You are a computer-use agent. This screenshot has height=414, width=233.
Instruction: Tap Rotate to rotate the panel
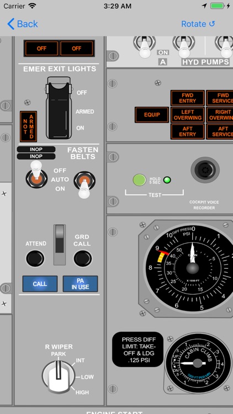click(198, 24)
